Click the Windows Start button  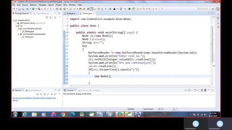tap(15, 114)
